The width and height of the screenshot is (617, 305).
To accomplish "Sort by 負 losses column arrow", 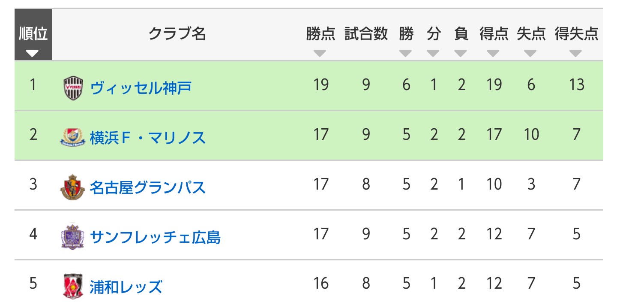I will 461,54.
